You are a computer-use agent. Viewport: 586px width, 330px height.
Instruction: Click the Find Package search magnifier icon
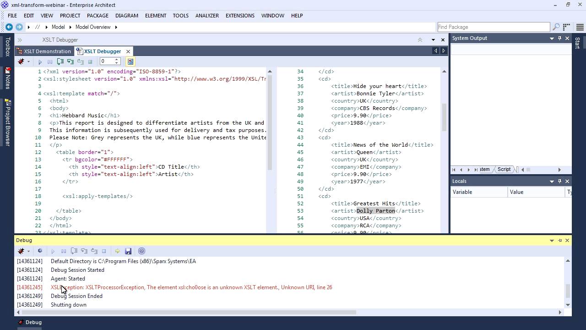point(556,27)
